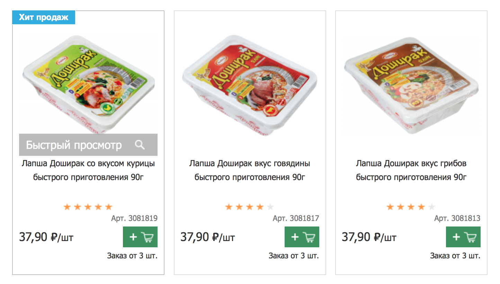This screenshot has width=500, height=284.
Task: Add chicken Doshirak noodles to cart
Action: click(x=140, y=237)
